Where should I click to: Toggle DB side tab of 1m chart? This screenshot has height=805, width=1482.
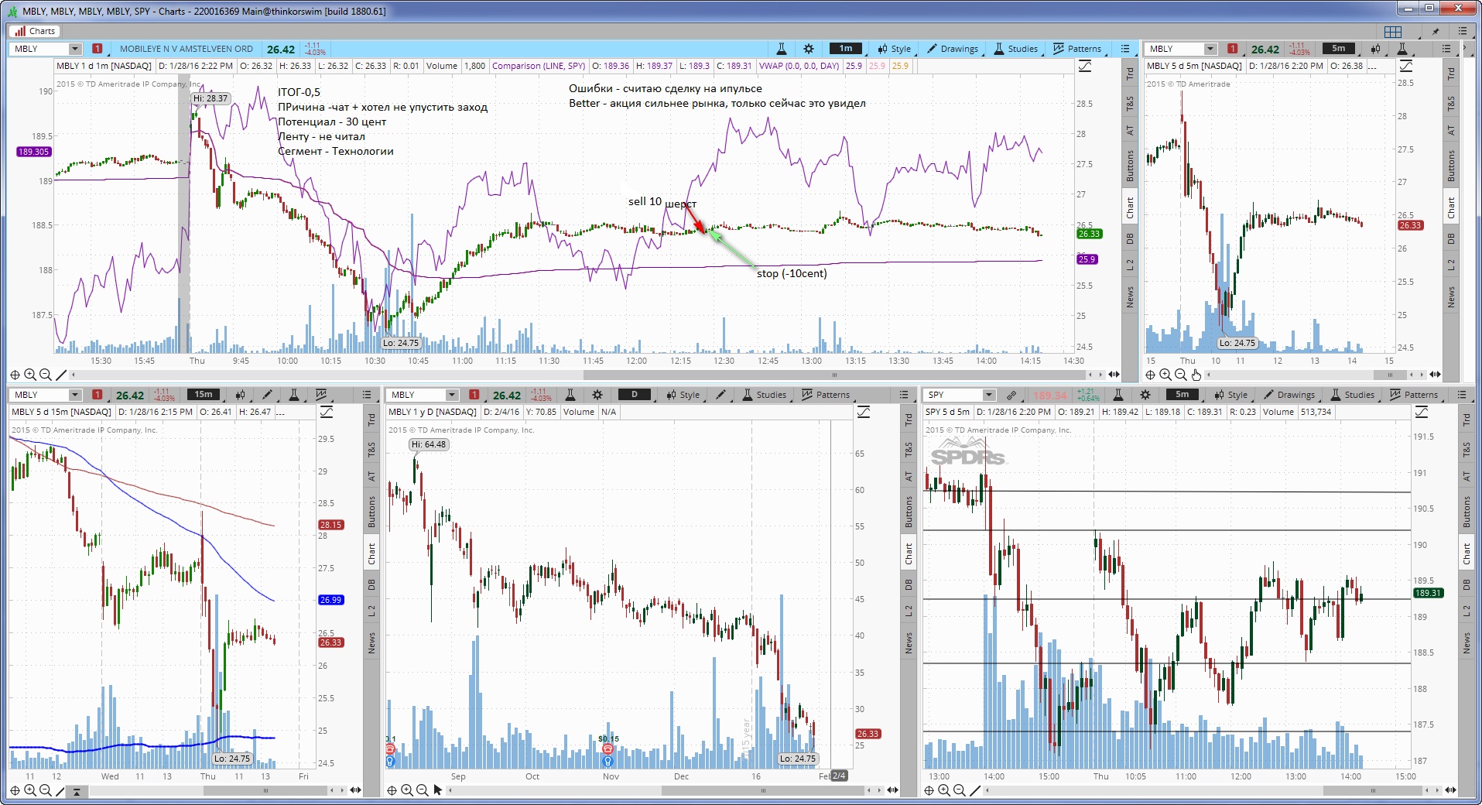pyautogui.click(x=1130, y=238)
